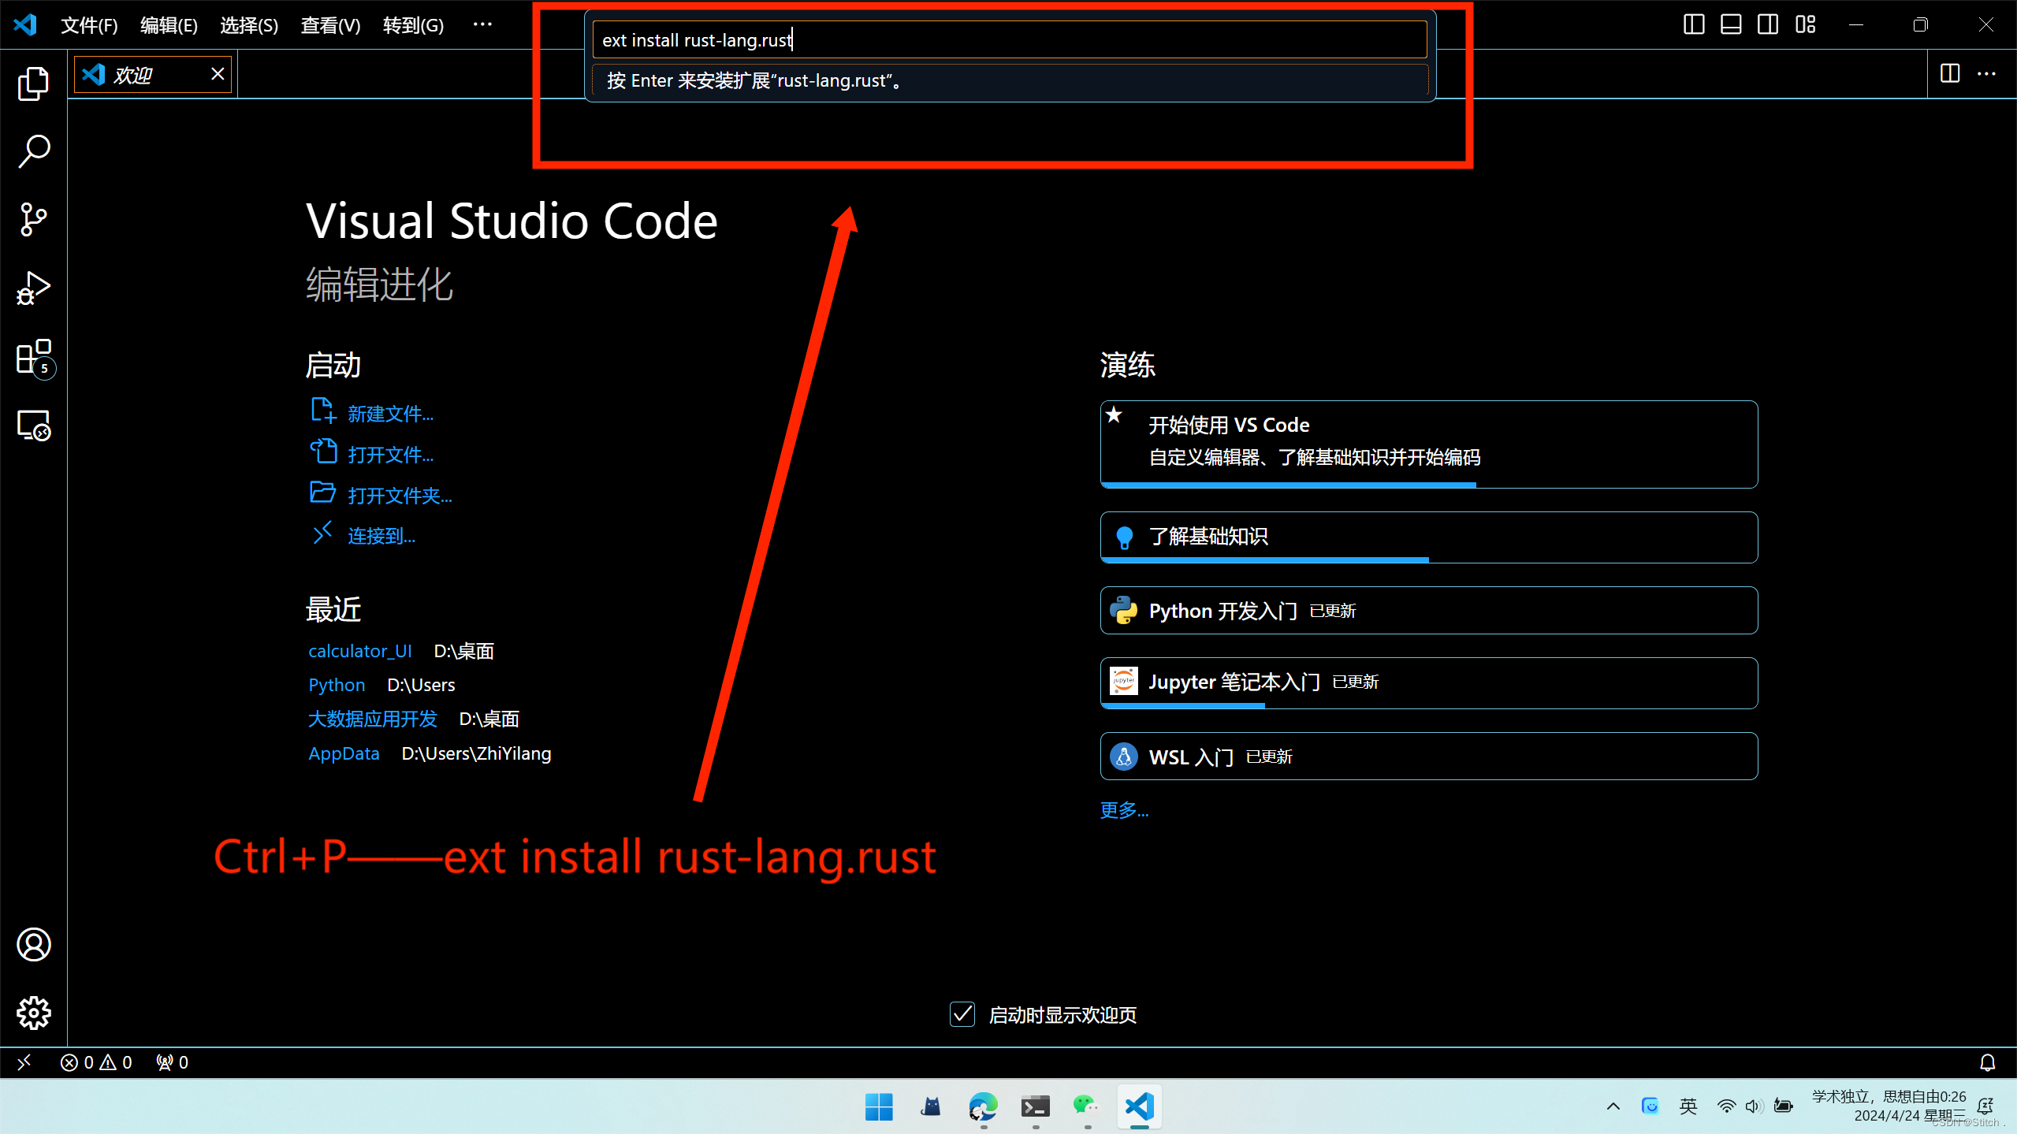The height and width of the screenshot is (1134, 2017).
Task: Open the Accounts icon
Action: [x=33, y=944]
